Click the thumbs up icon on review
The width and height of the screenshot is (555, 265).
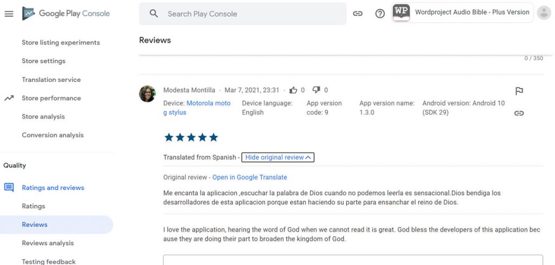coord(293,90)
